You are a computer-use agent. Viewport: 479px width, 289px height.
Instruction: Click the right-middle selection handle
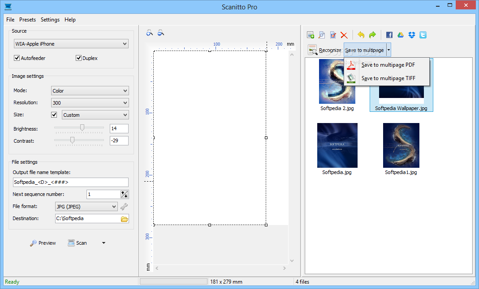266,138
